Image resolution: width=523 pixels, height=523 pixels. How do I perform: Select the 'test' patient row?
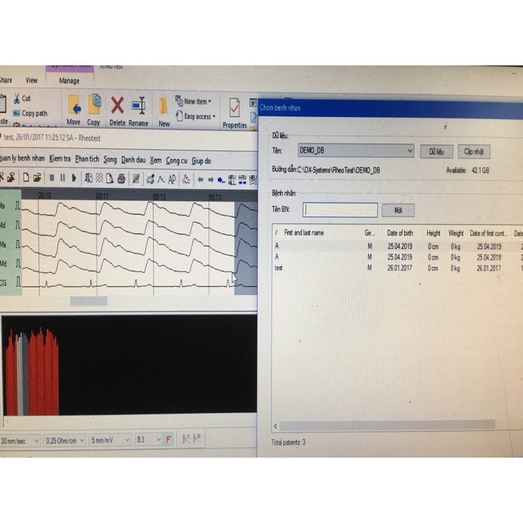[397, 268]
